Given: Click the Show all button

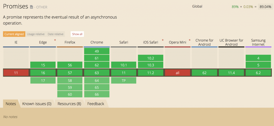Looking at the screenshot, I should [77, 34].
